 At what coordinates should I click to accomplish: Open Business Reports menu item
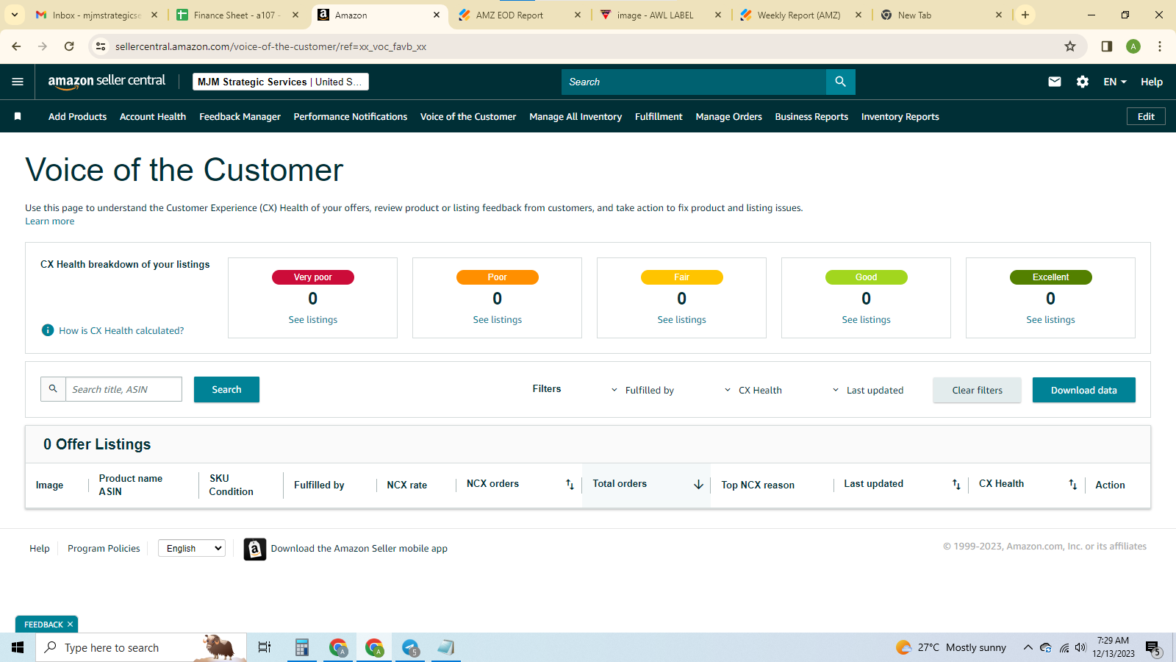pos(811,116)
